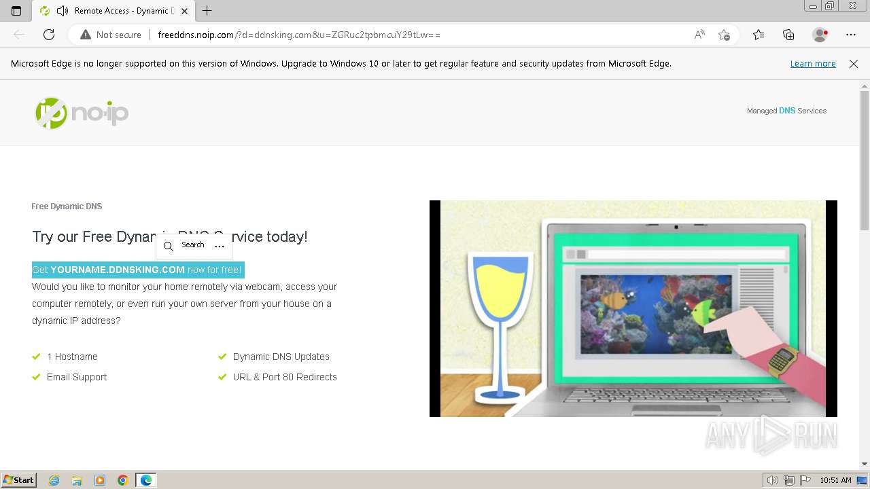
Task: Click the show desktop tray icon
Action: (862, 480)
